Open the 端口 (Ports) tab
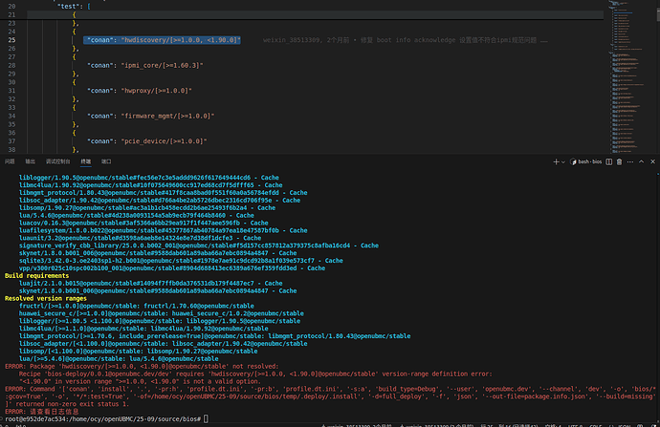Image resolution: width=660 pixels, height=427 pixels. coord(106,163)
